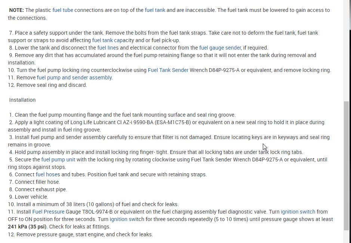
Task: Open the "Fuel Tank Sender" wrench link
Action: click(x=168, y=70)
